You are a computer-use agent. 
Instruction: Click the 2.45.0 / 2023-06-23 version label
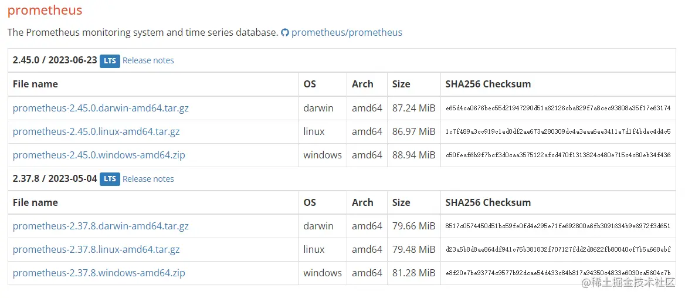click(x=55, y=60)
